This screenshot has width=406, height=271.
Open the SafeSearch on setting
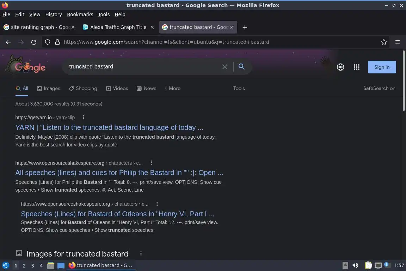coord(379,89)
